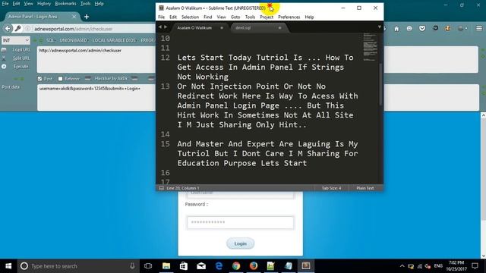486x273 pixels.
Task: Show hidden system tray icons chevron
Action: point(402,266)
